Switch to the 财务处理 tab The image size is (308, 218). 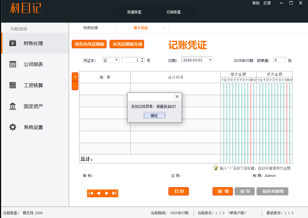pyautogui.click(x=91, y=28)
